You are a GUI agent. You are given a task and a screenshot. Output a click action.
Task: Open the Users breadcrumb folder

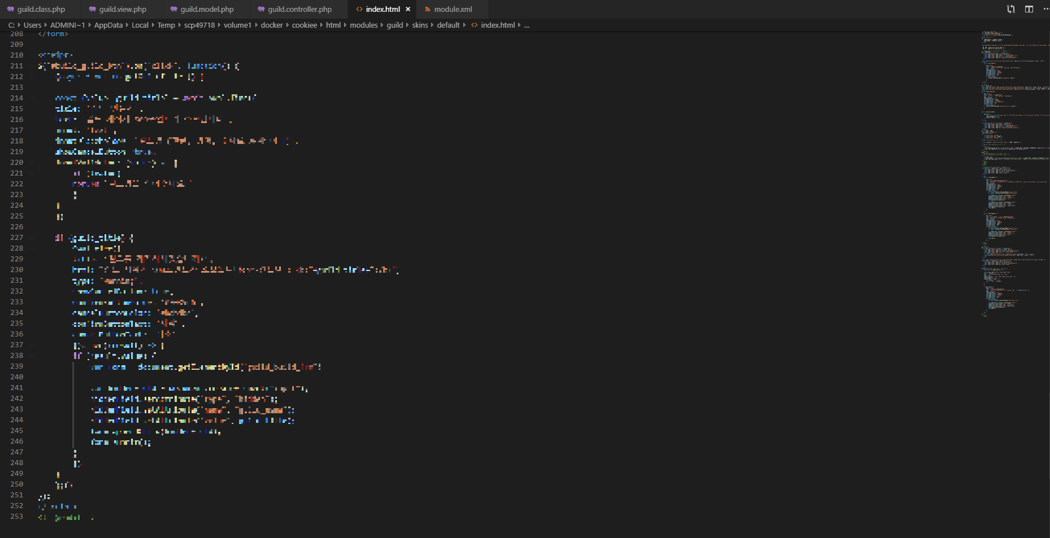(x=32, y=25)
